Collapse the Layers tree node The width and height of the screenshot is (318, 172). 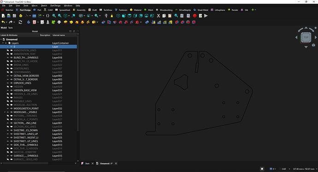coord(3,43)
